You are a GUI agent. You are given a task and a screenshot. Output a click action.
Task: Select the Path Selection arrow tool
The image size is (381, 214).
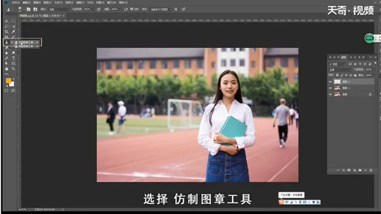[6, 63]
